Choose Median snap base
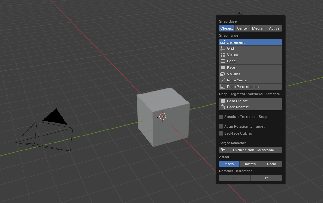323x203 pixels. pyautogui.click(x=258, y=28)
